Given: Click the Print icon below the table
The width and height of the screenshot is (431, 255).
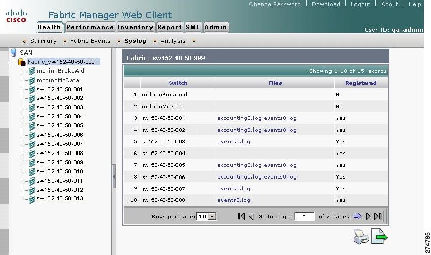Looking at the screenshot, I should pyautogui.click(x=361, y=236).
